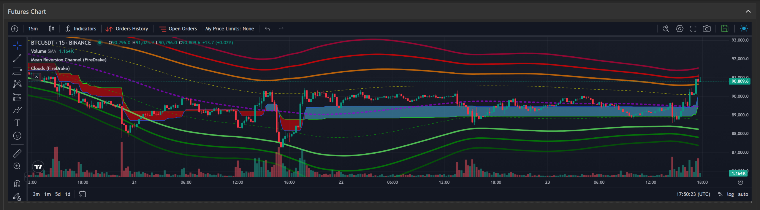The width and height of the screenshot is (760, 210).
Task: Open the Orders History tab
Action: point(127,28)
